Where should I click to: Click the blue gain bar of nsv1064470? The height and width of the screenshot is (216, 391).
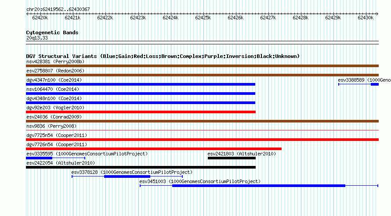pos(141,94)
